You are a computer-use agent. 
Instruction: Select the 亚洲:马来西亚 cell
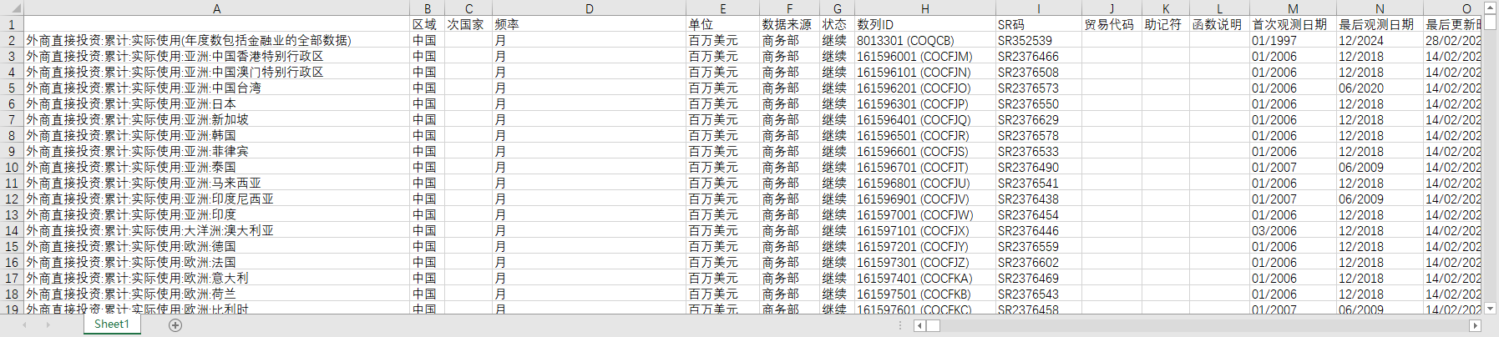tap(217, 183)
